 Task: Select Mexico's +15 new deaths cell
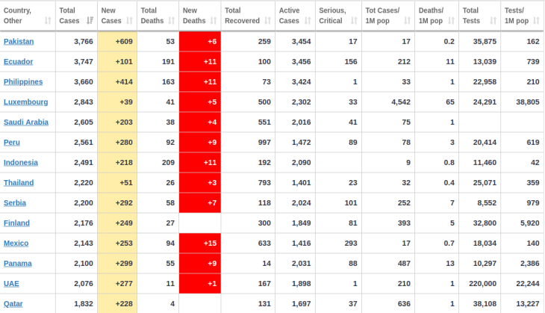(x=200, y=243)
